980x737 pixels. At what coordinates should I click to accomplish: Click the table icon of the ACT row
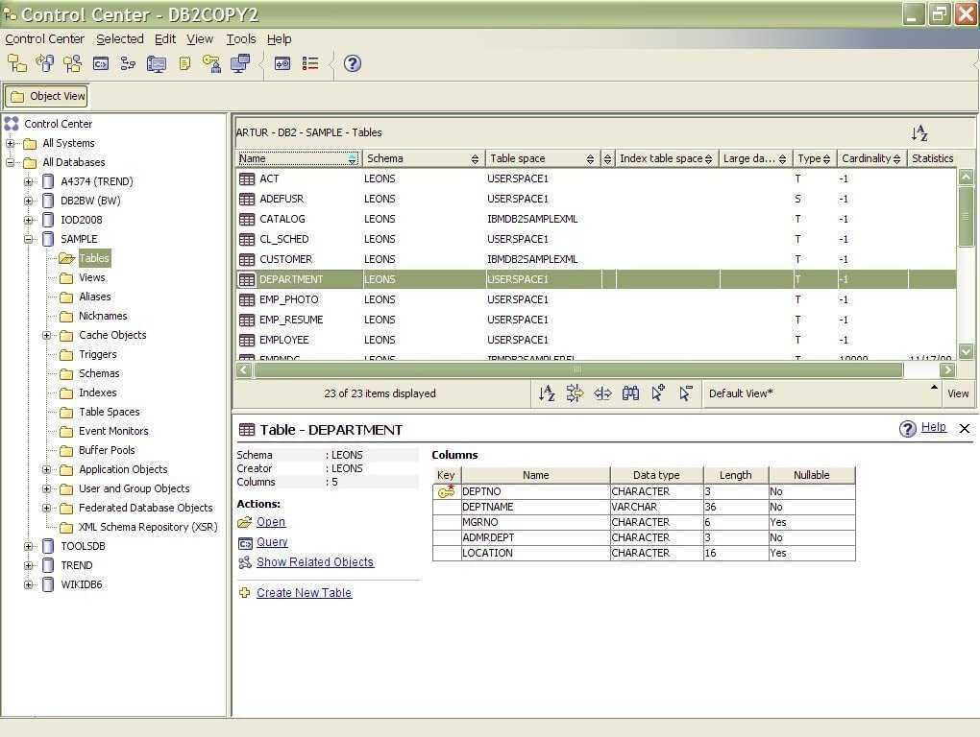click(x=247, y=179)
